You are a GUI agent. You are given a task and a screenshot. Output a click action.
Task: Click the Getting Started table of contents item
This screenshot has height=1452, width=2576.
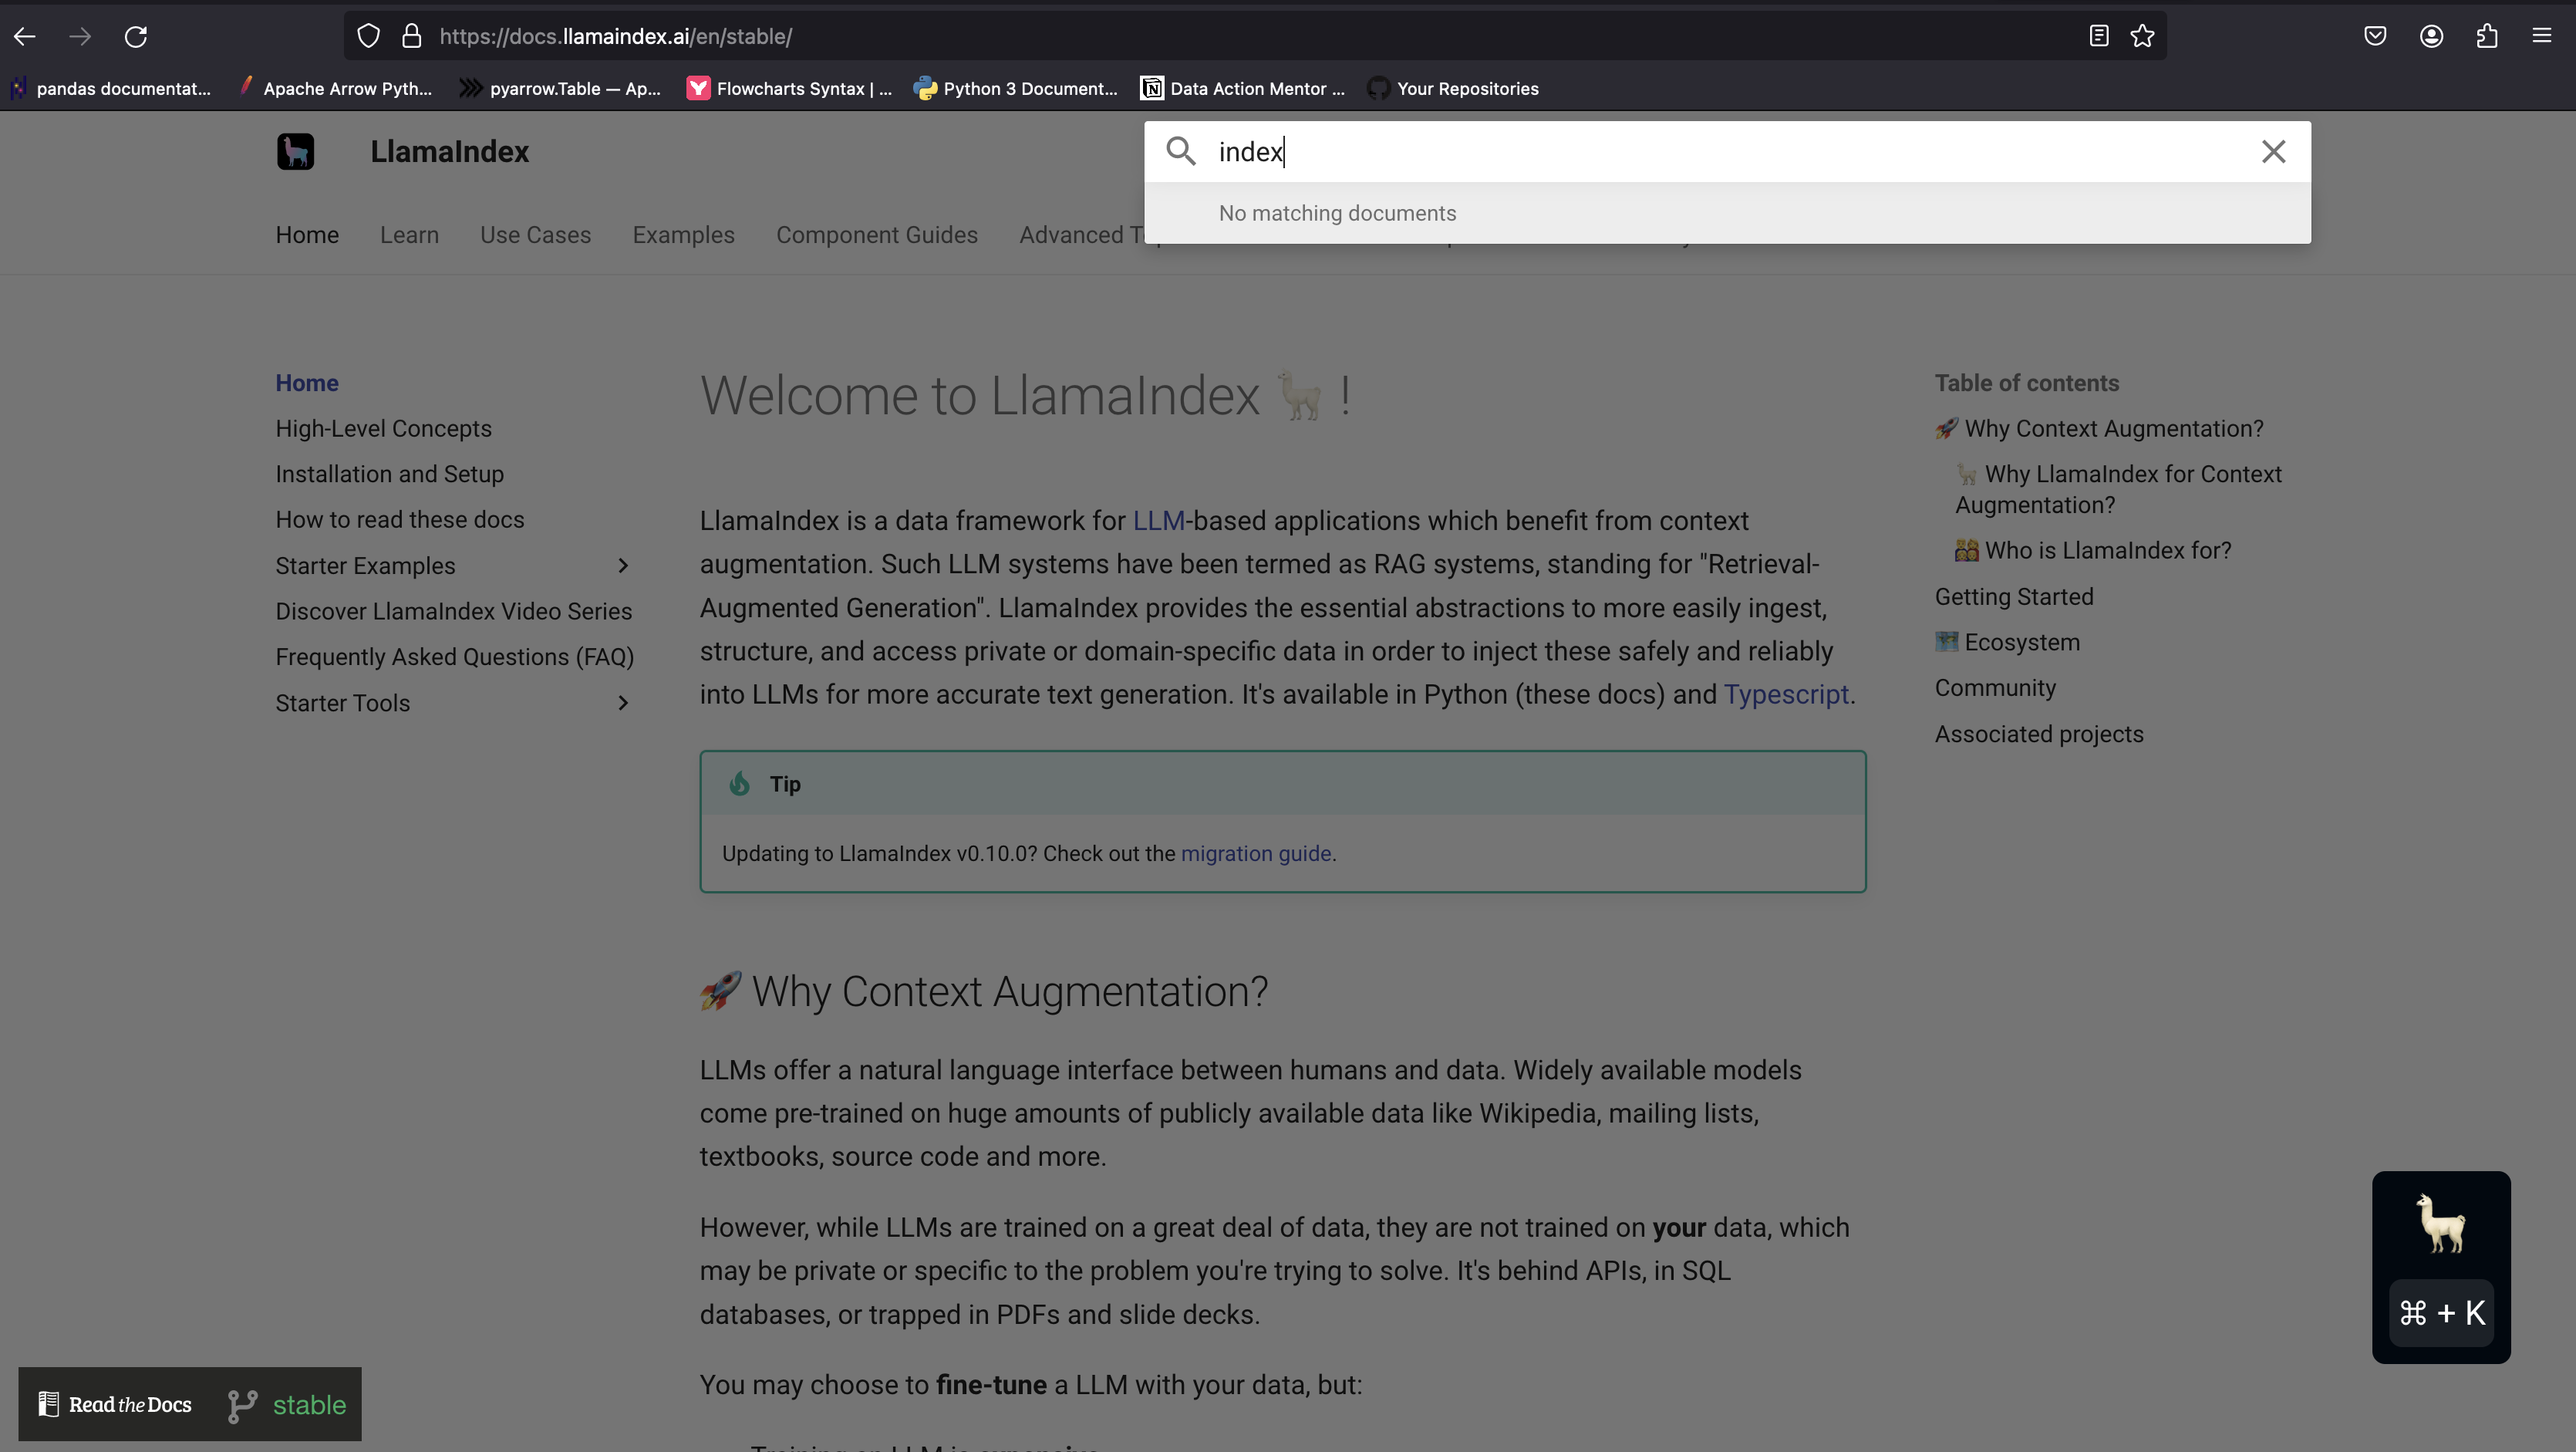pyautogui.click(x=2014, y=595)
